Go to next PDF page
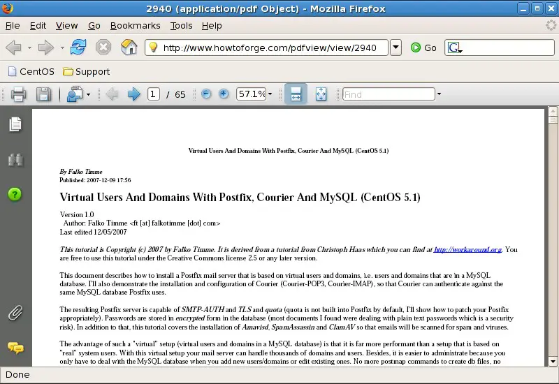Screen dimensions: 559x384 pos(134,94)
